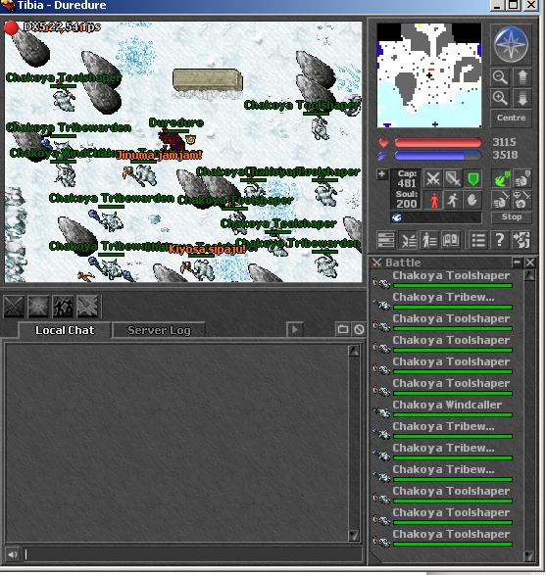The width and height of the screenshot is (546, 575).
Task: Toggle Offensive fighting mode (crossed swords)
Action: 432,179
